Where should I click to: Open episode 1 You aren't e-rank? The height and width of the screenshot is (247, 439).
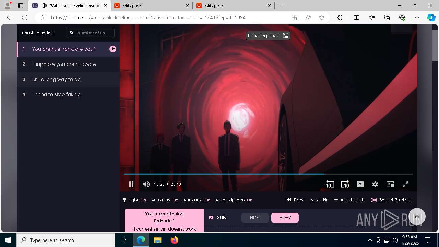point(68,49)
